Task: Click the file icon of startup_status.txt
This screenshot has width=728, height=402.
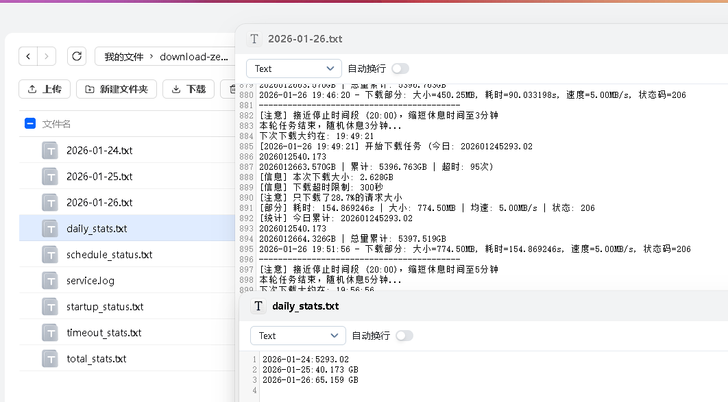Action: click(50, 307)
